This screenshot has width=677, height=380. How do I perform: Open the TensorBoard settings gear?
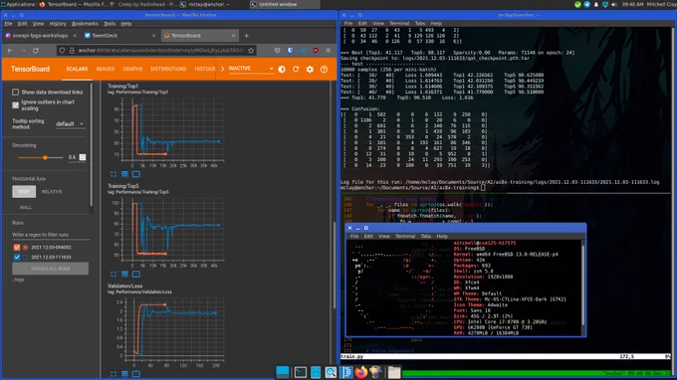(x=310, y=69)
